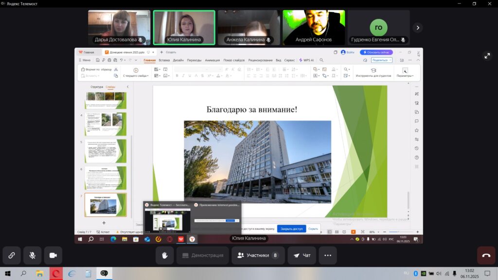The width and height of the screenshot is (498, 280).
Task: Toggle the camera on or off
Action: [x=53, y=255]
